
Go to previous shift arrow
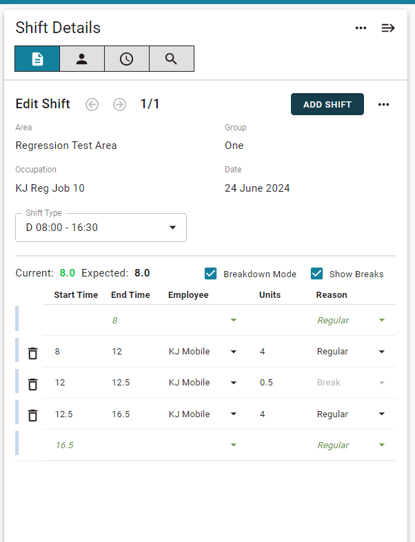pos(92,104)
